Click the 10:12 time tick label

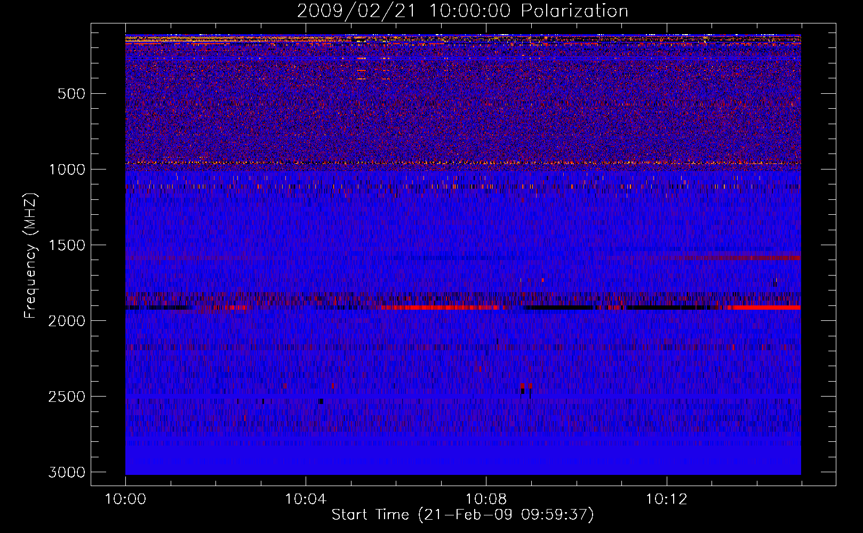pyautogui.click(x=666, y=499)
